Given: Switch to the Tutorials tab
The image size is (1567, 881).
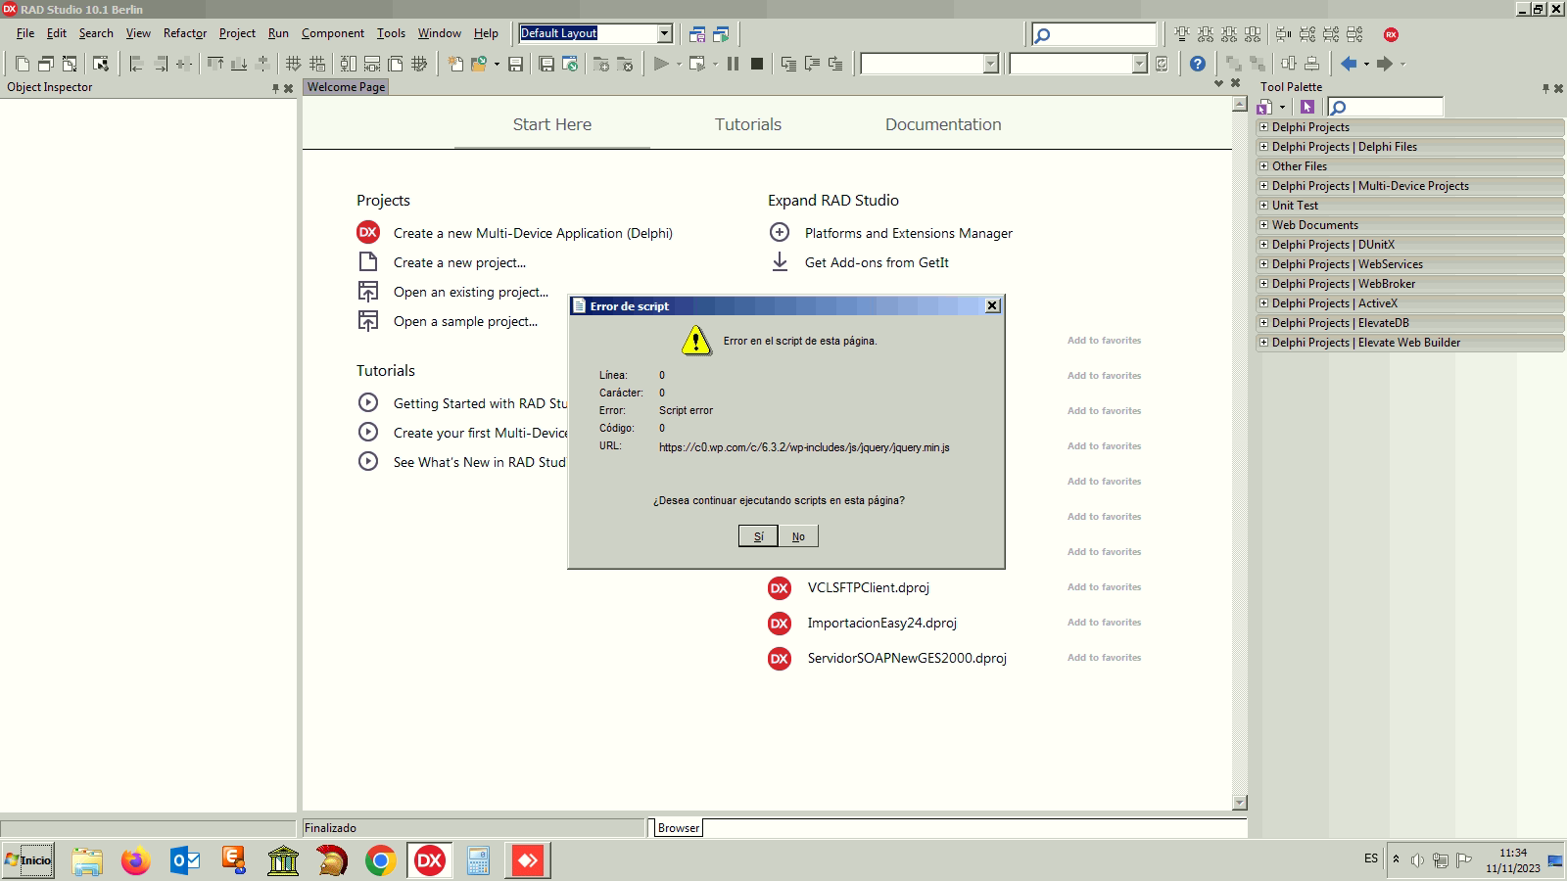Looking at the screenshot, I should [x=748, y=124].
